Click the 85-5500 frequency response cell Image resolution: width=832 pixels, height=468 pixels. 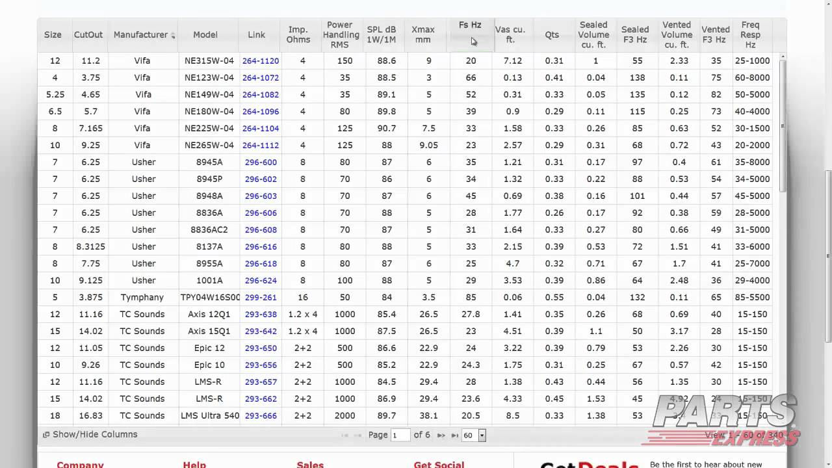point(753,297)
